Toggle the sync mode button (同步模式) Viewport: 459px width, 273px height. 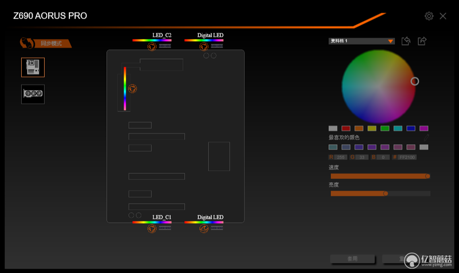[46, 44]
